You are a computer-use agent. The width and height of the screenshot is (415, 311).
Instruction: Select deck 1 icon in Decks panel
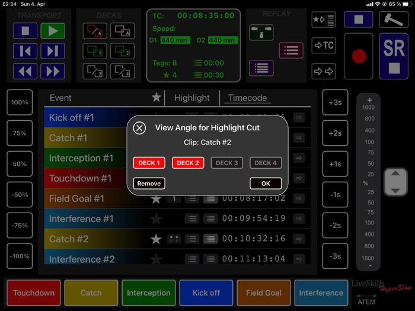[x=95, y=51]
